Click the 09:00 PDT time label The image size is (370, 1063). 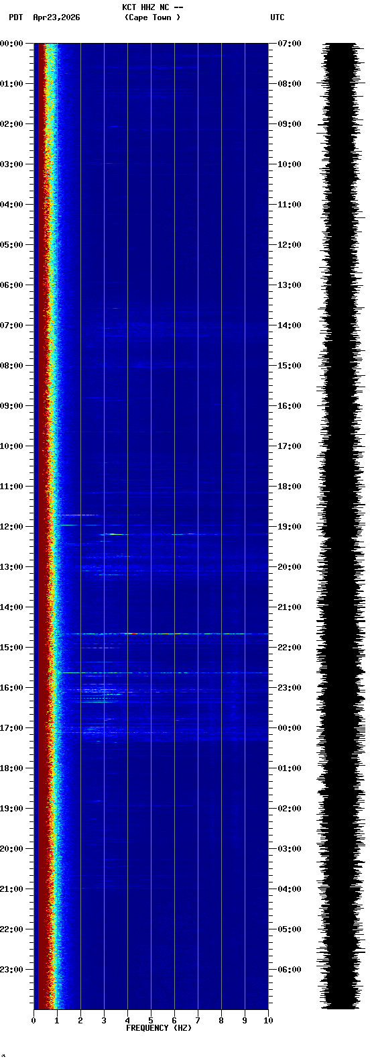point(11,406)
